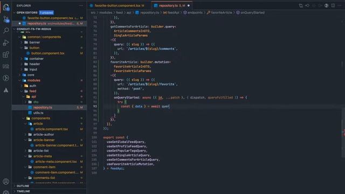Open the Search view

click(x=6, y=30)
